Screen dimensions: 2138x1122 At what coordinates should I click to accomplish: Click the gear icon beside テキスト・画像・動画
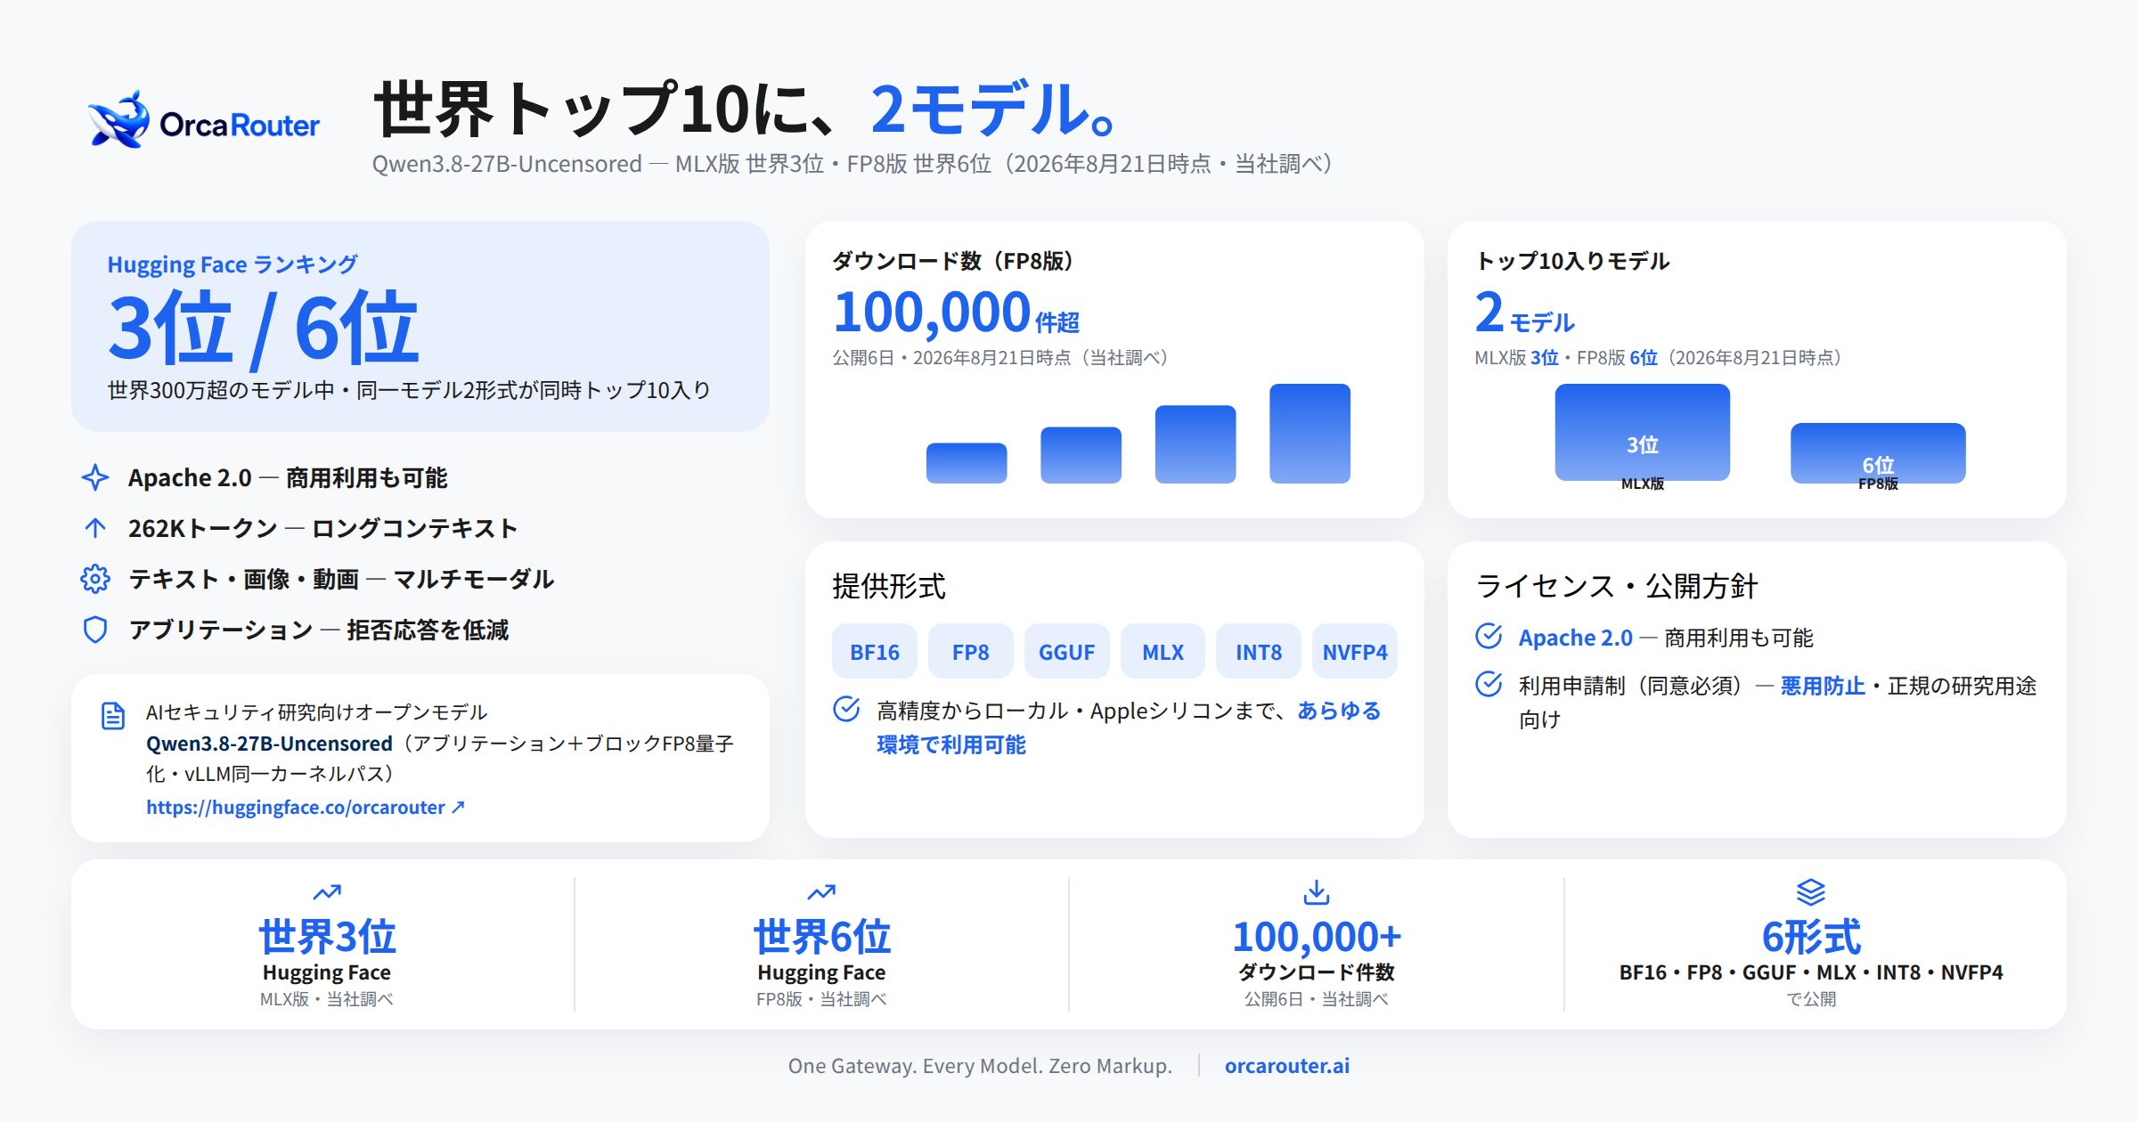[x=95, y=579]
